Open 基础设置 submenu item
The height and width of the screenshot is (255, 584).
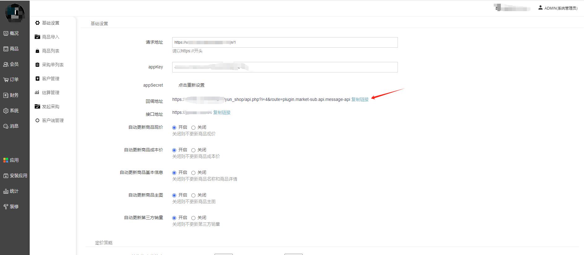click(x=51, y=23)
